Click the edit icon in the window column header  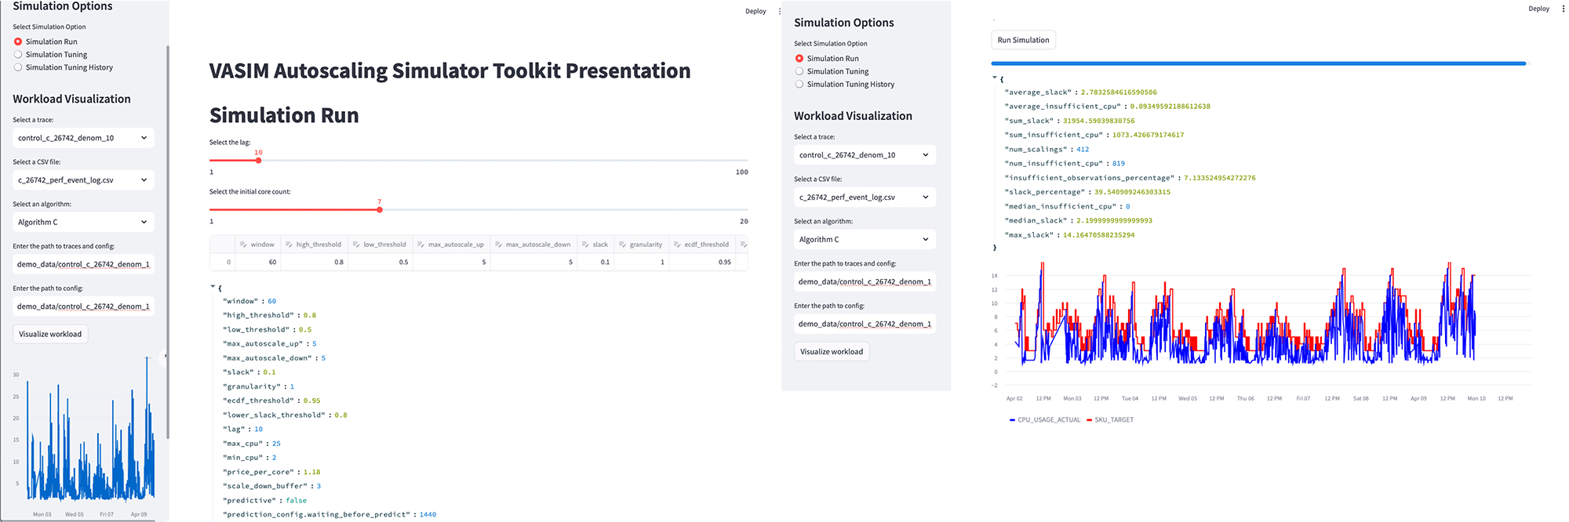[243, 245]
